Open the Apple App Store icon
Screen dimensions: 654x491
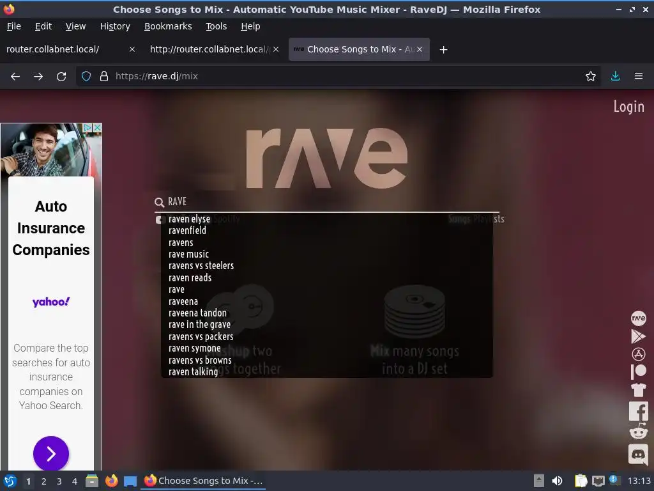pos(638,354)
